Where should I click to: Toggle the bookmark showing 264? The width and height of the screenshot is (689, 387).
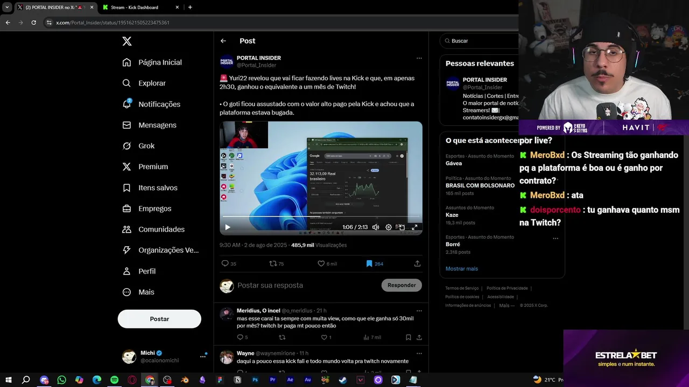(x=374, y=263)
